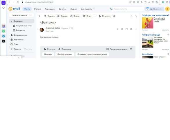Click the Удалить trash icon
This screenshot has width=170, height=140.
click(x=45, y=16)
